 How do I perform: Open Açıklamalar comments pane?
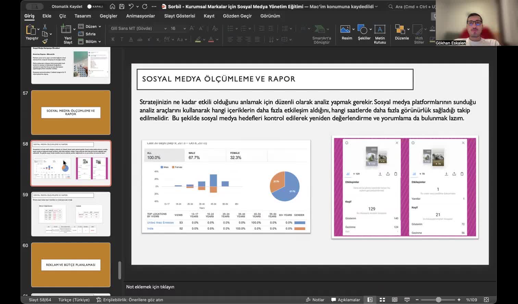point(346,300)
